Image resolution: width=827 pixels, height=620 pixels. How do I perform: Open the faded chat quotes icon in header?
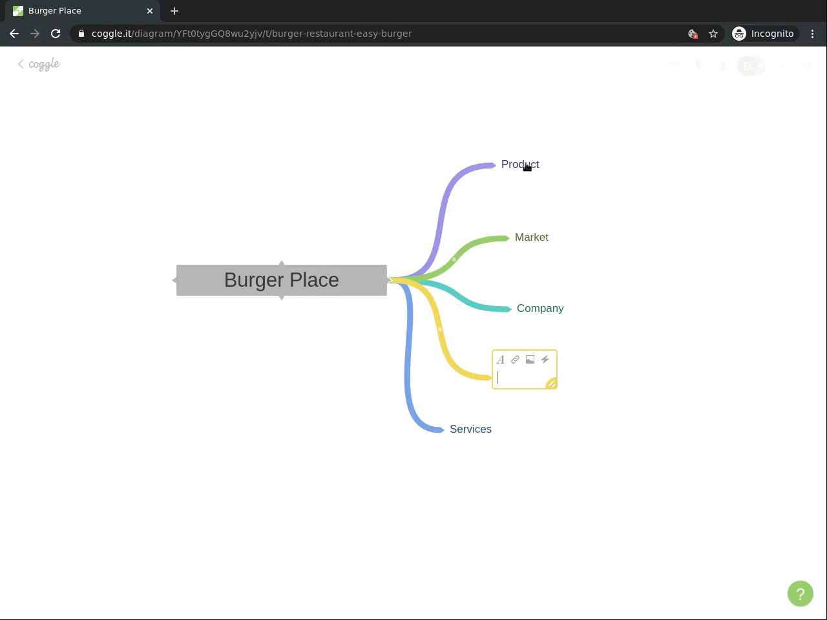[807, 66]
